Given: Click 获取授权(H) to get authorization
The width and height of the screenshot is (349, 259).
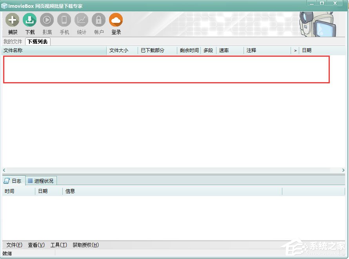Looking at the screenshot, I should pos(85,245).
